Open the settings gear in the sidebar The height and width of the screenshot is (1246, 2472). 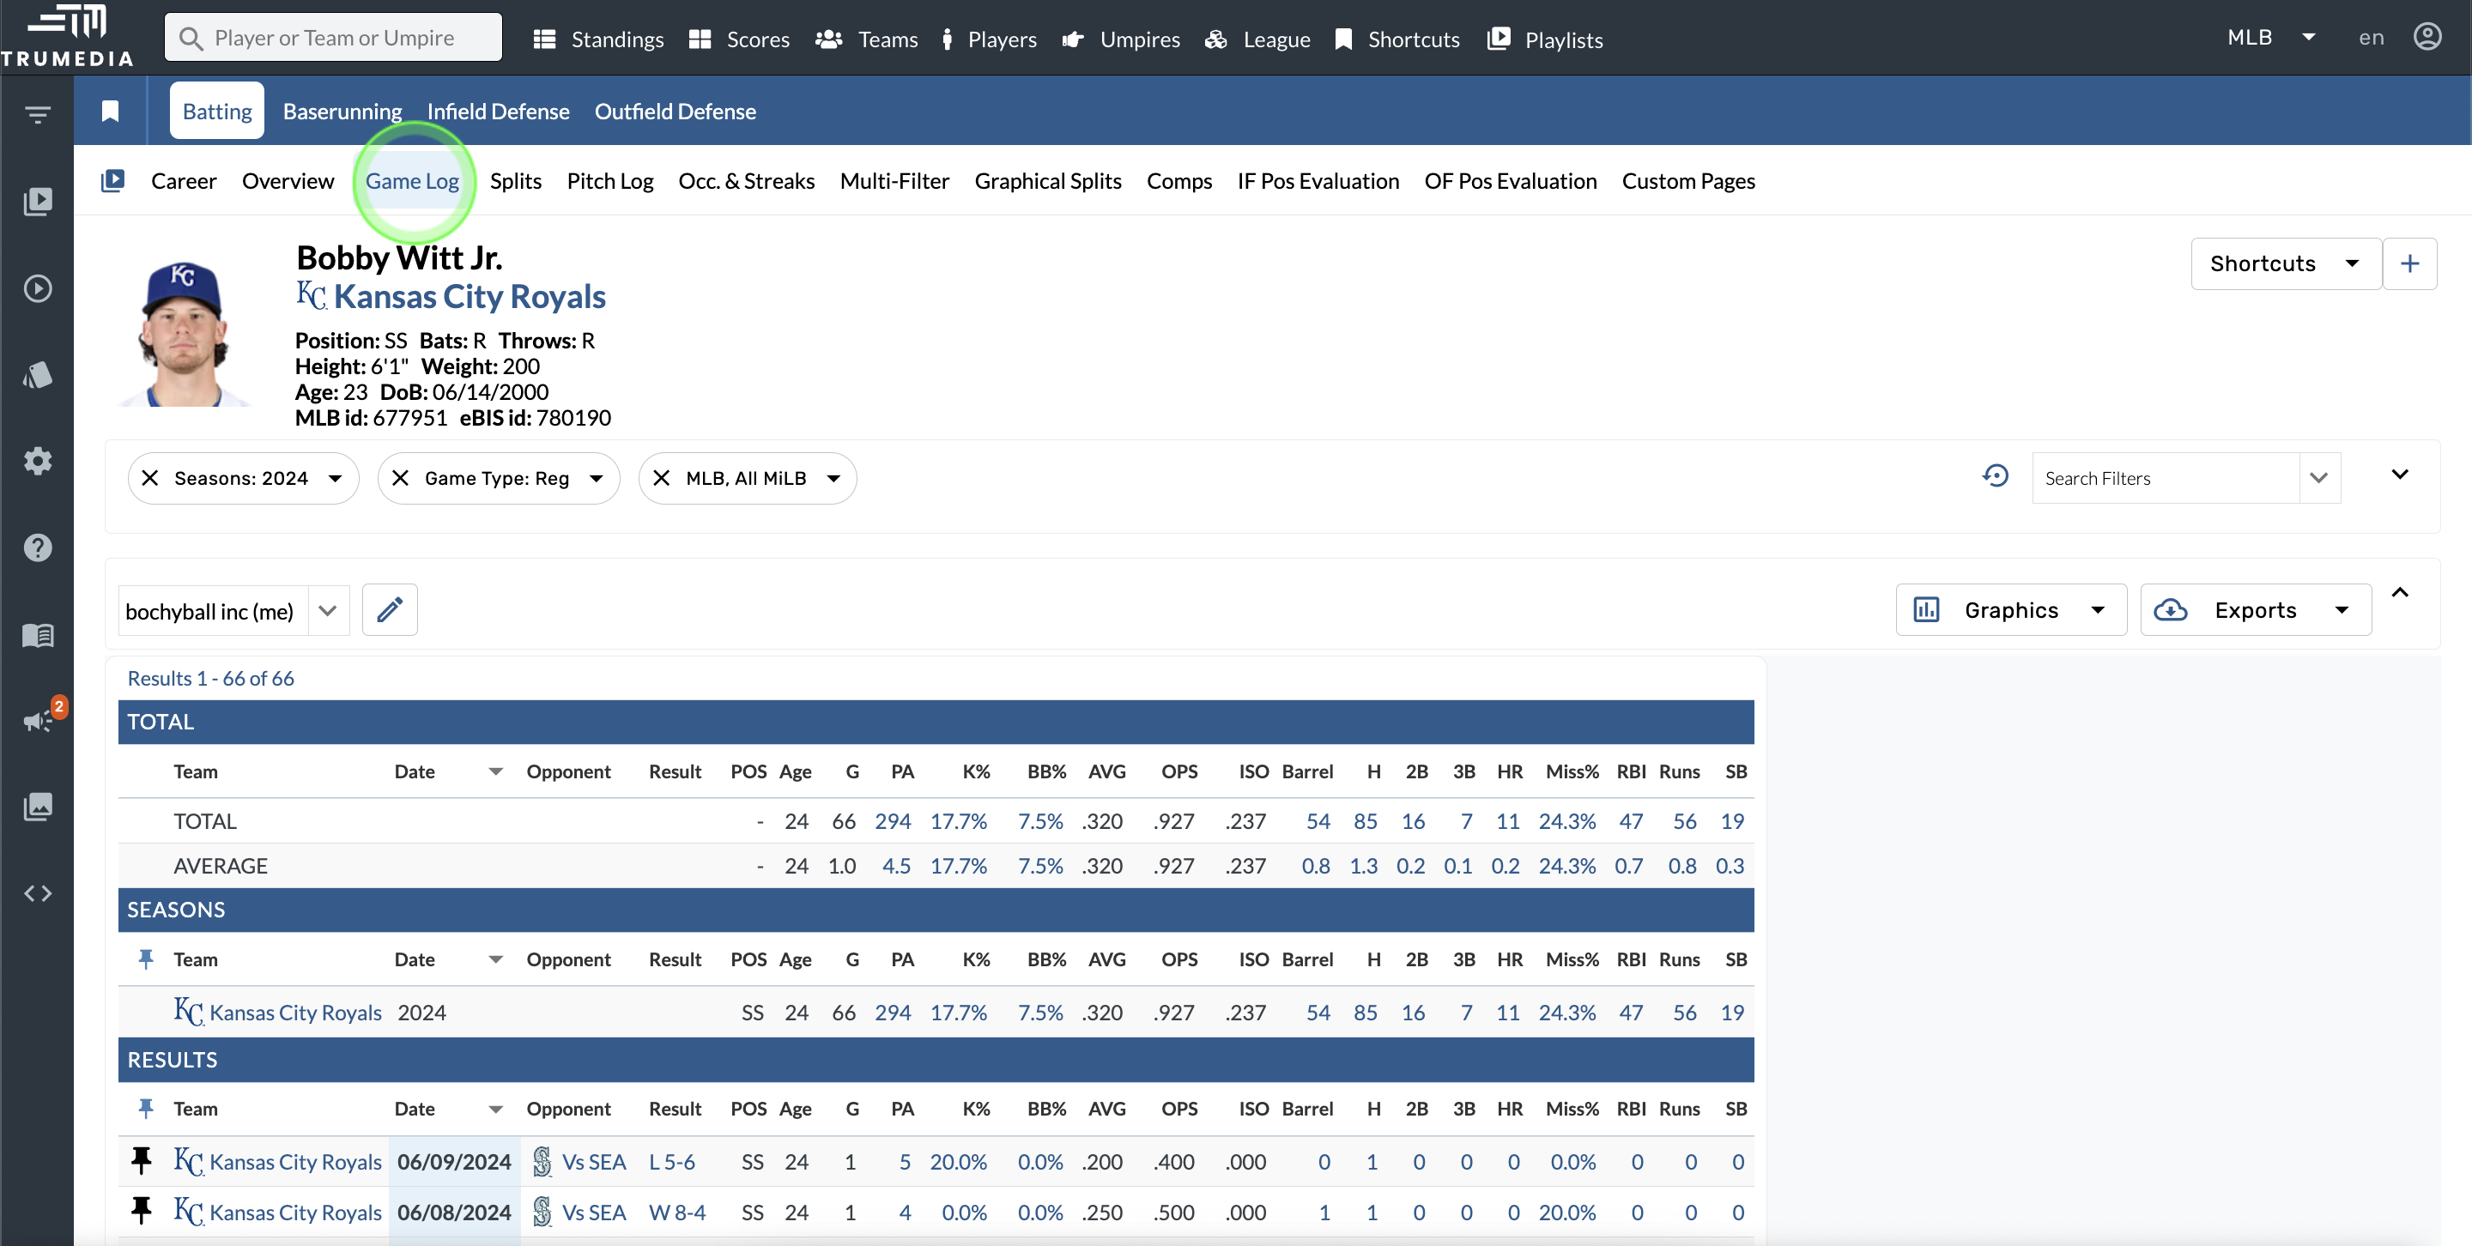coord(39,461)
